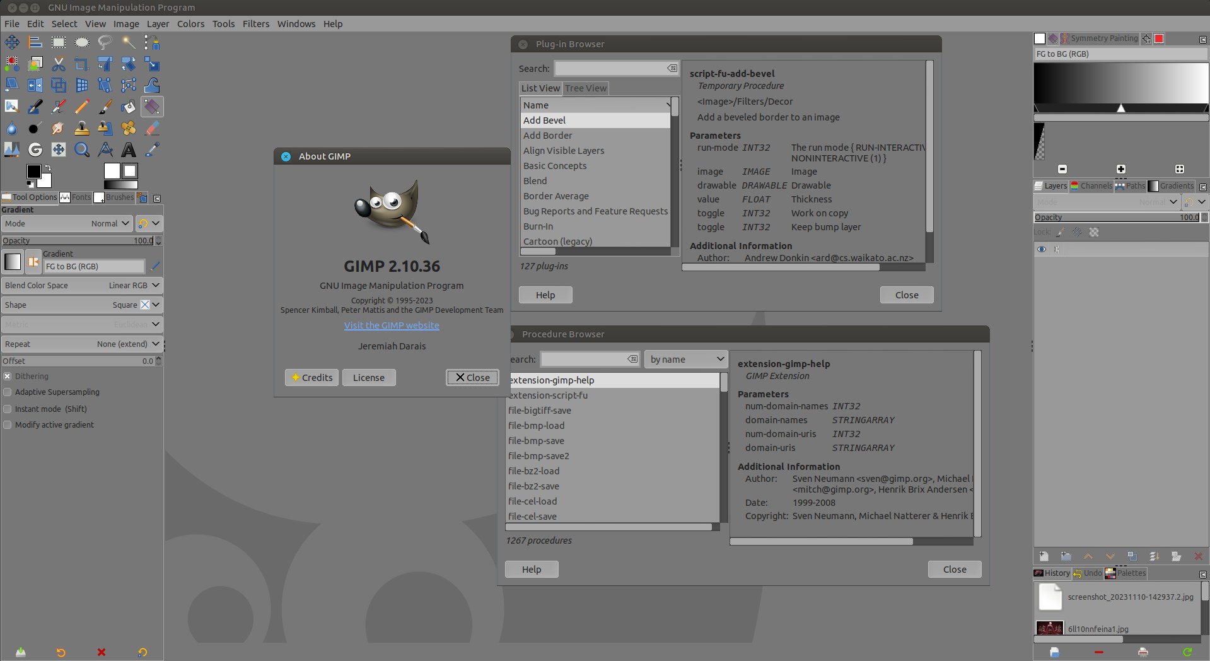Viewport: 1210px width, 661px height.
Task: Click the gradient zoom out minus icon
Action: 1062,169
